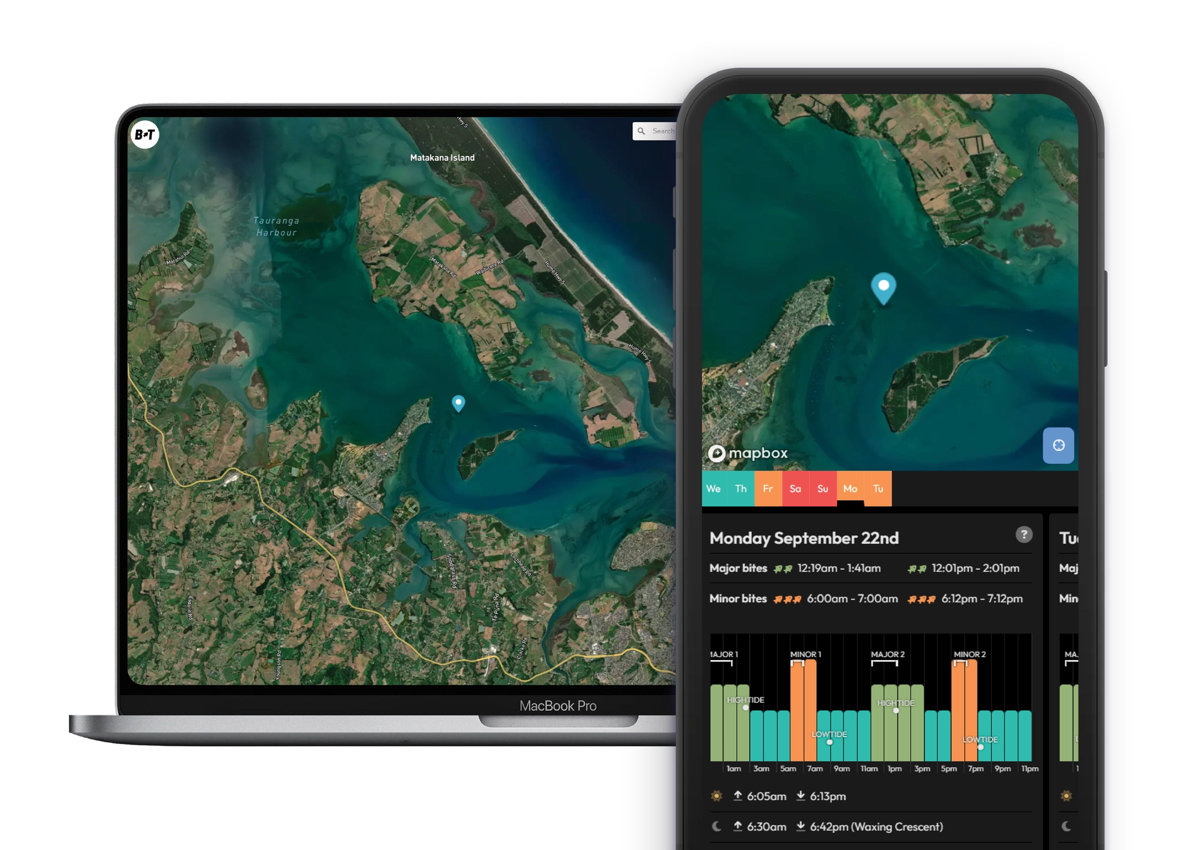Viewport: 1203px width, 850px height.
Task: Switch to the Sa day tab
Action: [x=795, y=489]
